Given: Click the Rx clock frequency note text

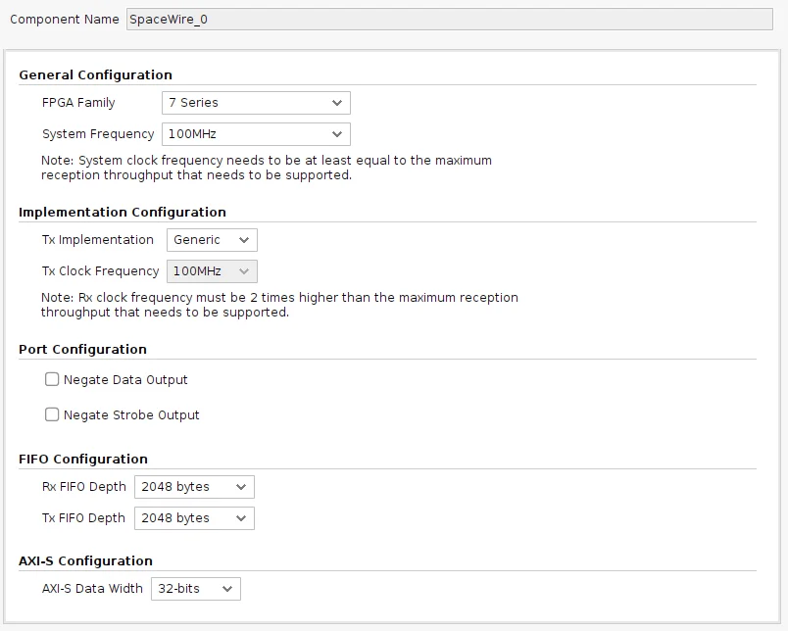Looking at the screenshot, I should pyautogui.click(x=279, y=305).
